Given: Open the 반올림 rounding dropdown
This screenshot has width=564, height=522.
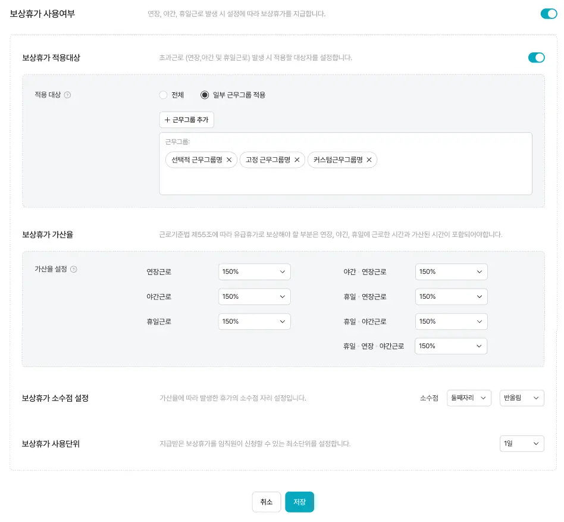Looking at the screenshot, I should coord(522,398).
